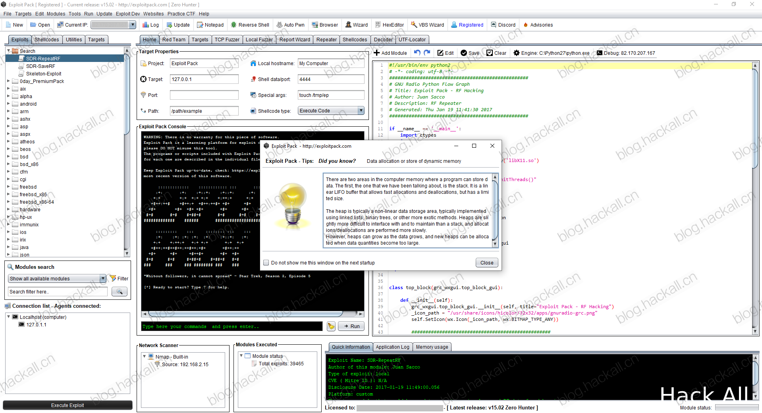Undo the last editor change
The image size is (762, 413).
[x=417, y=52]
